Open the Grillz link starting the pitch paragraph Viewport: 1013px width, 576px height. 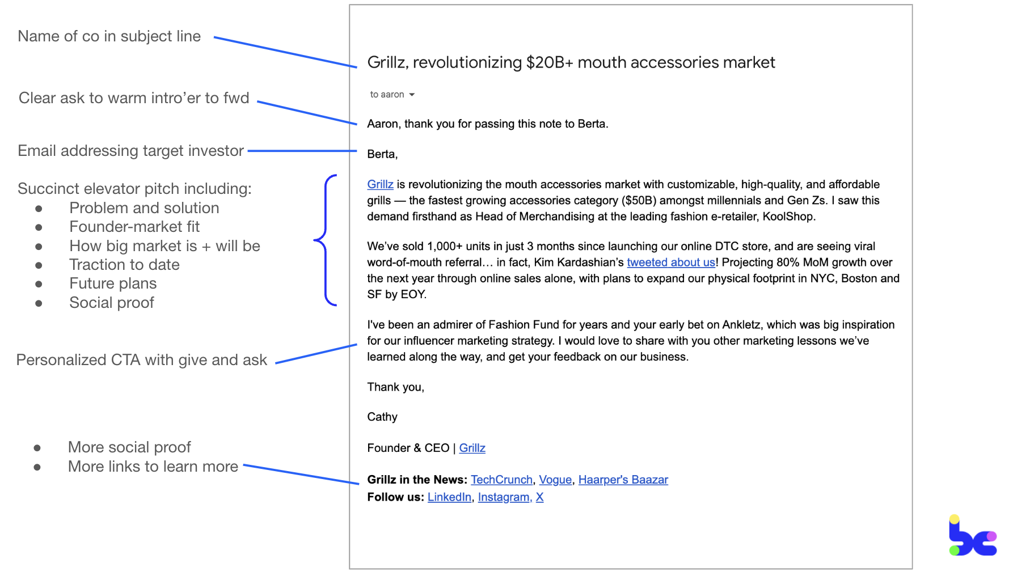point(380,184)
